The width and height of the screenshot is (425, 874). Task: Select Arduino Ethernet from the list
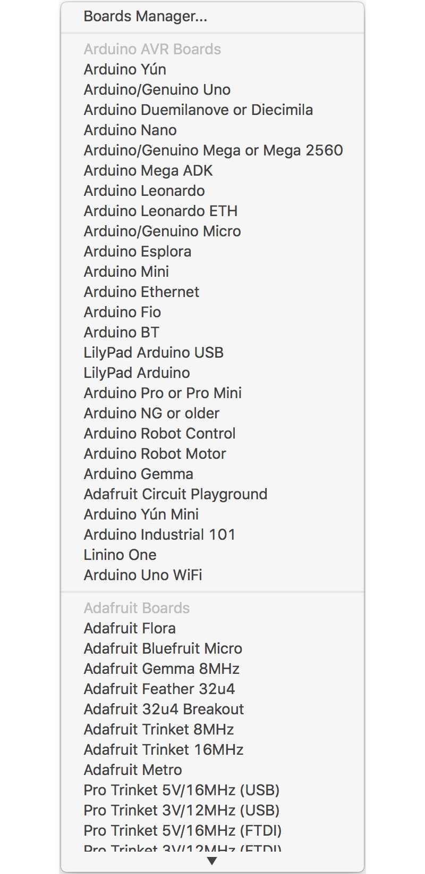coord(141,292)
